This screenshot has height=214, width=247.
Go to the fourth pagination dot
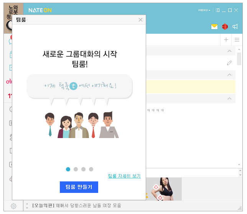click(x=91, y=169)
